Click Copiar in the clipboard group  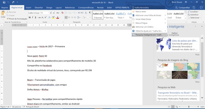click(x=11, y=15)
